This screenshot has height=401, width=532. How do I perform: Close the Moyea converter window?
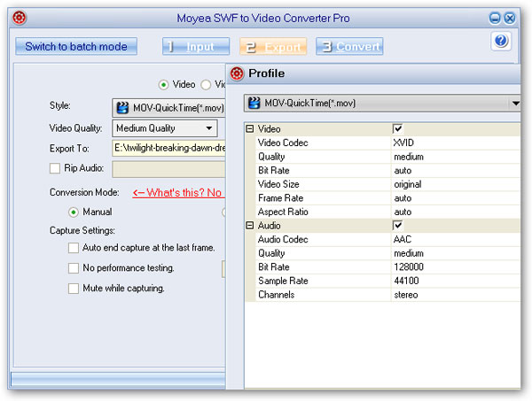510,18
